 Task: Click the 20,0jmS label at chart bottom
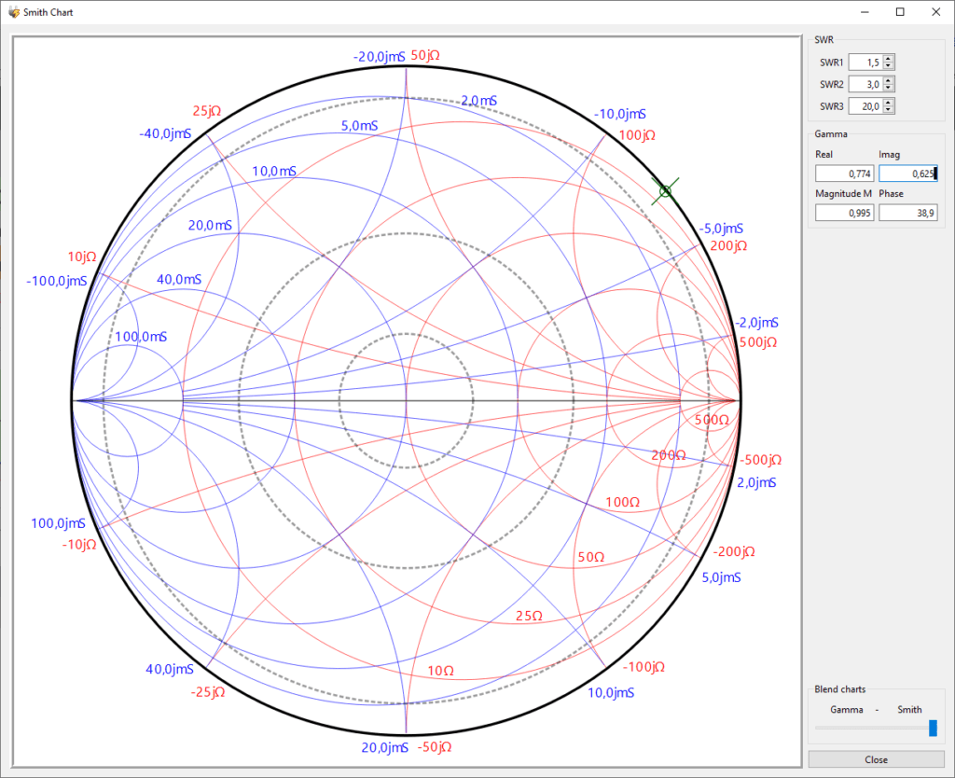coord(385,747)
